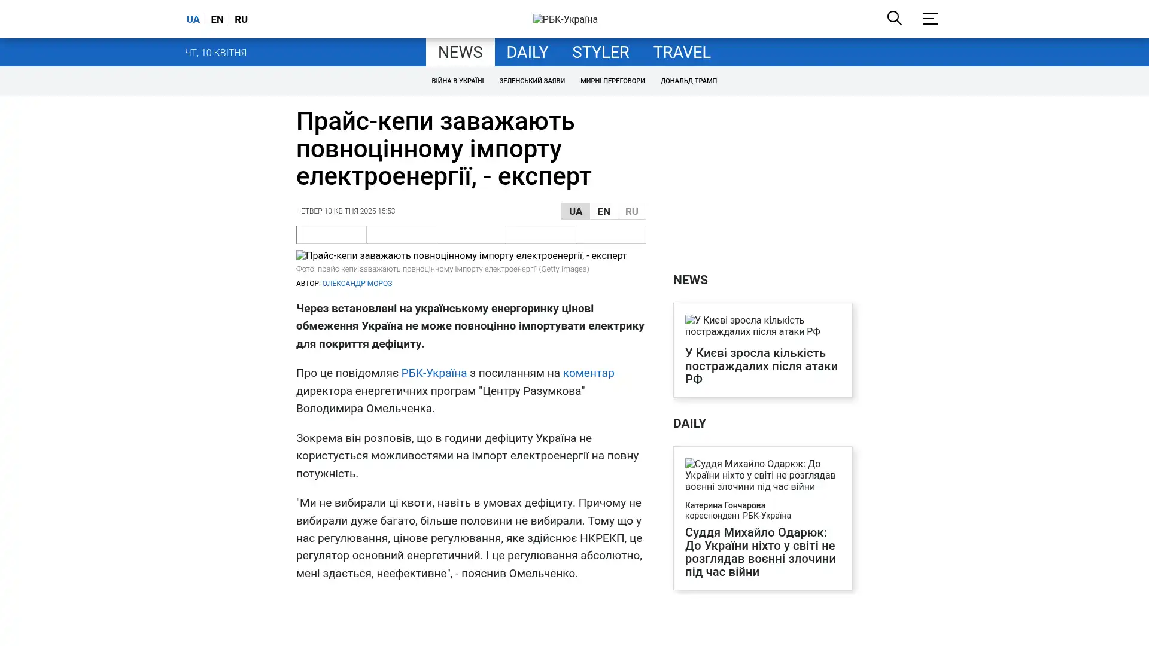Viewport: 1149px width, 646px height.
Task: Click last share button in share bar
Action: click(611, 234)
